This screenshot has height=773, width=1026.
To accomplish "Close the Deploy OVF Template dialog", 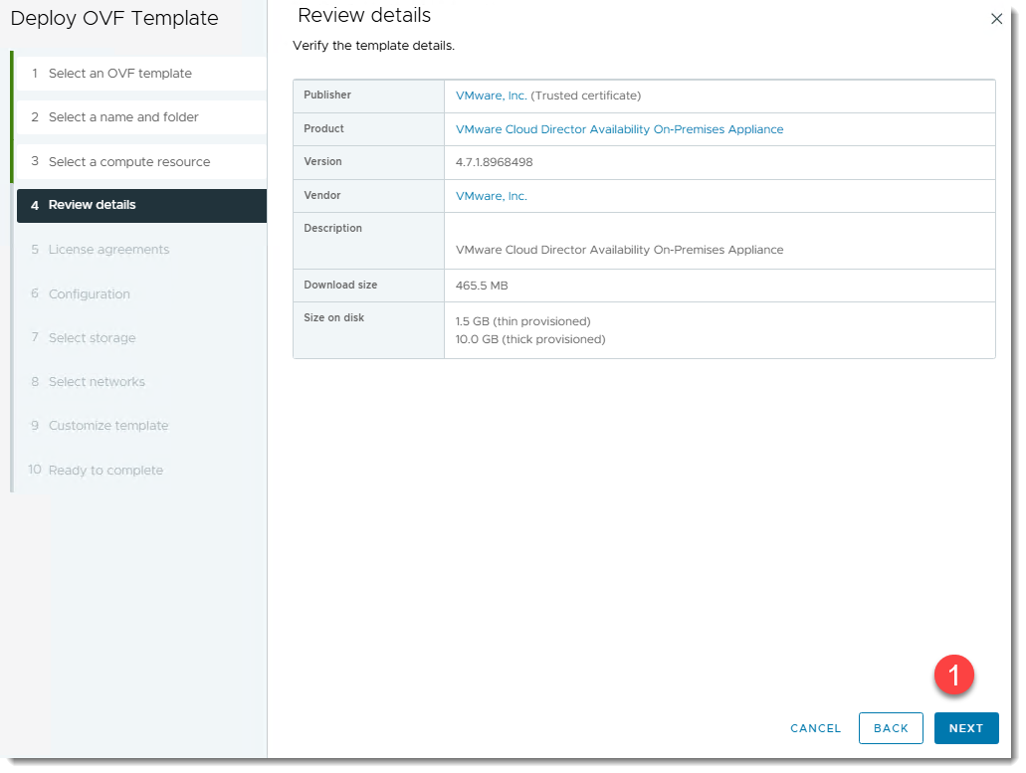I will (996, 19).
